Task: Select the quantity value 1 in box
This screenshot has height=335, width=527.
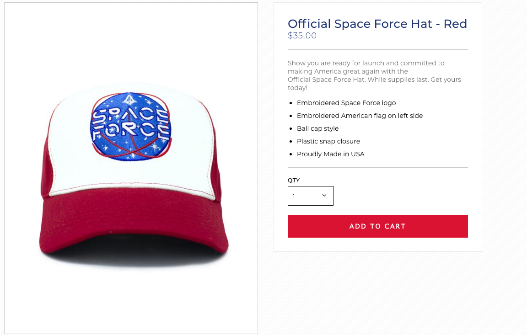Action: click(294, 197)
